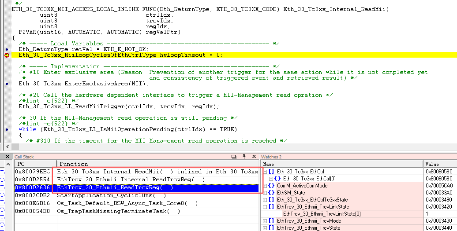Select the StartApplication_Cyclic10ms stack frame
This screenshot has height=231, width=457.
click(x=111, y=195)
